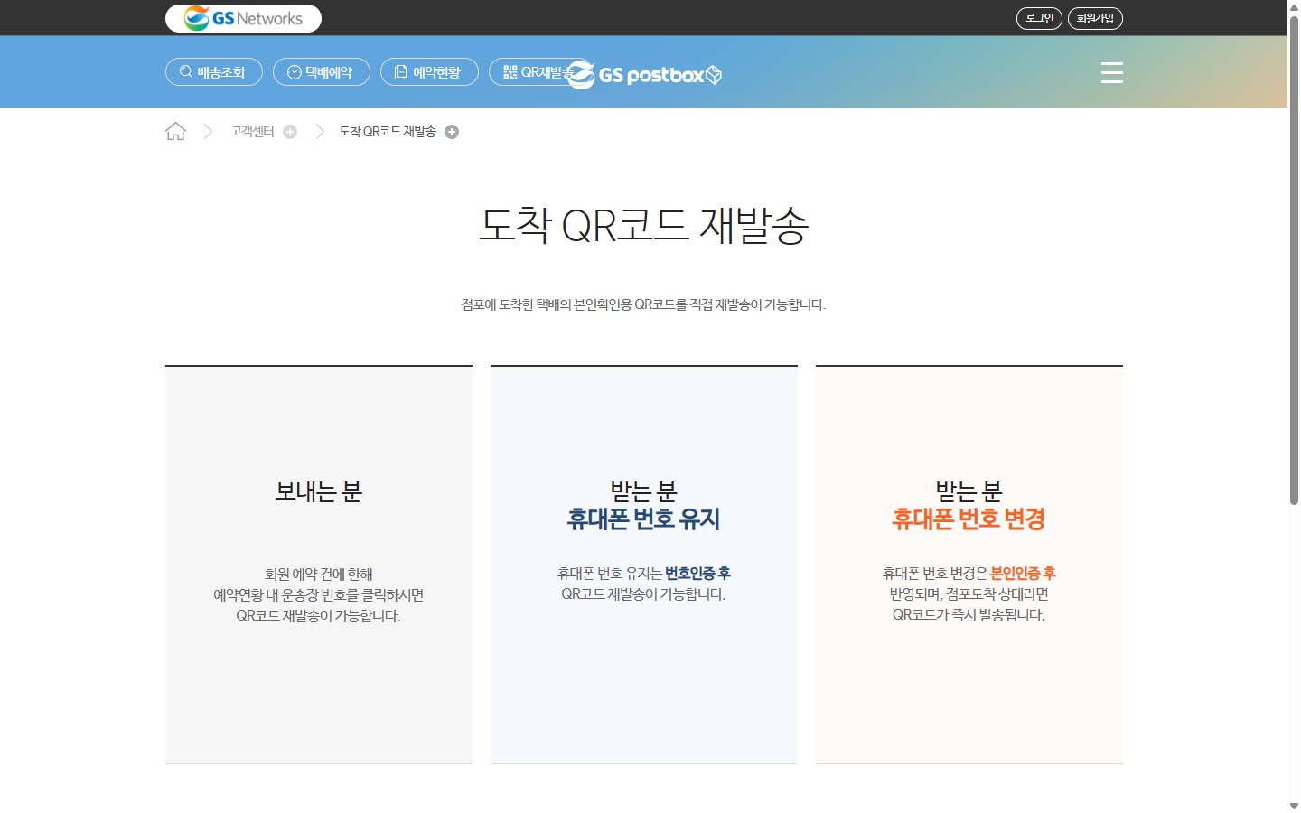Open the GS Networks logo link
The height and width of the screenshot is (813, 1301).
pos(243,18)
